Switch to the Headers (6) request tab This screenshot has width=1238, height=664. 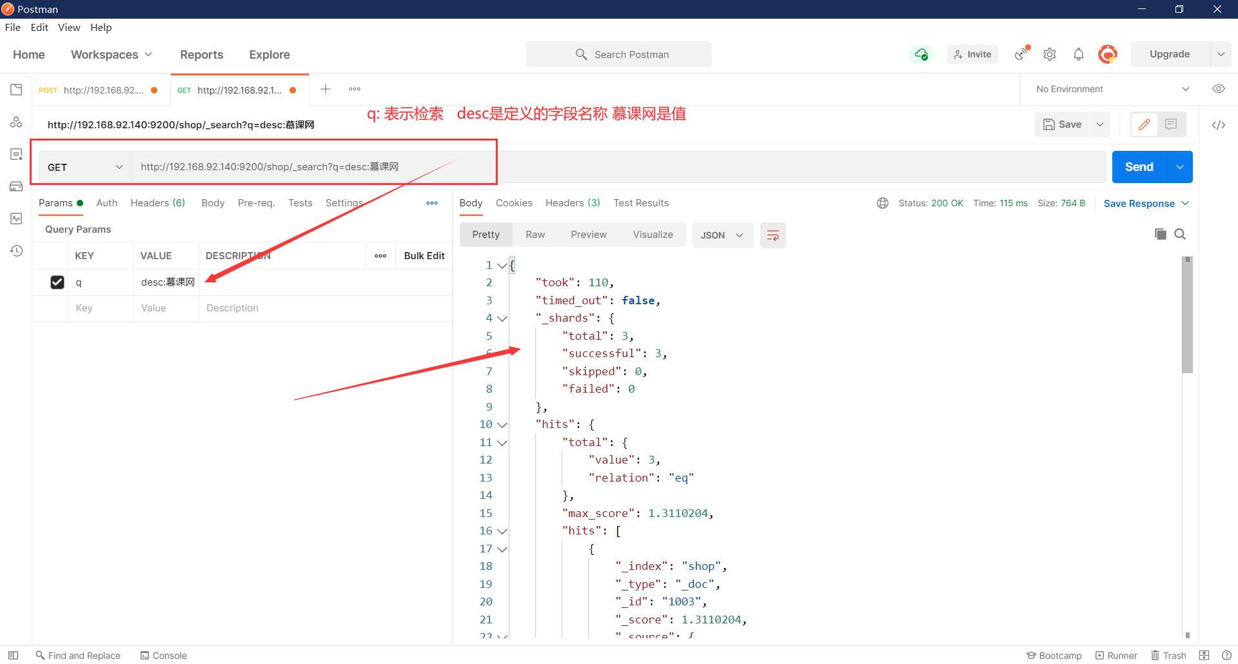click(157, 202)
